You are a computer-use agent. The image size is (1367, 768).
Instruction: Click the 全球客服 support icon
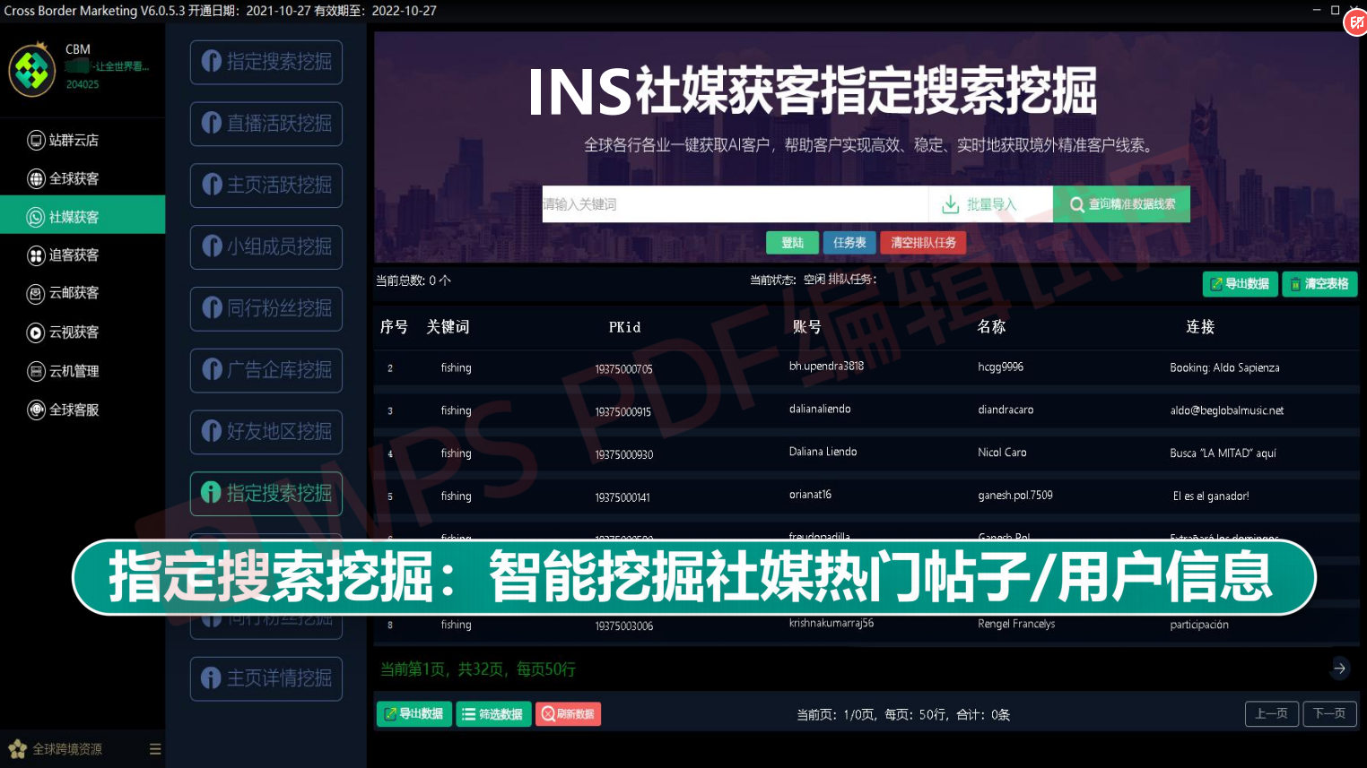[36, 410]
